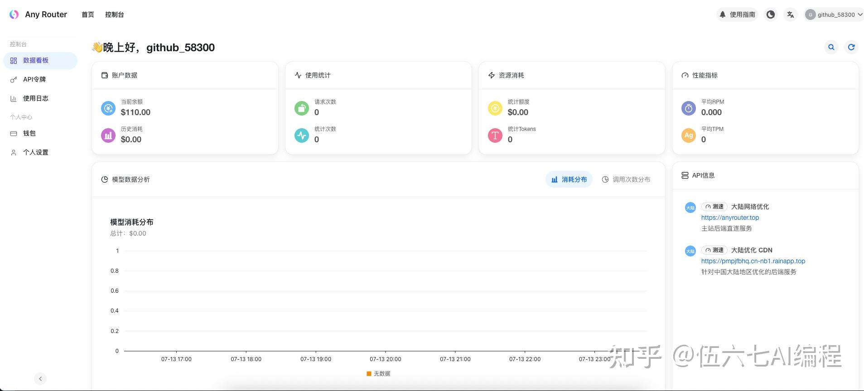Open the pmpjfbhq.cn-nb1.rainapp.top link
Viewport: 864px width, 391px height.
pos(753,261)
